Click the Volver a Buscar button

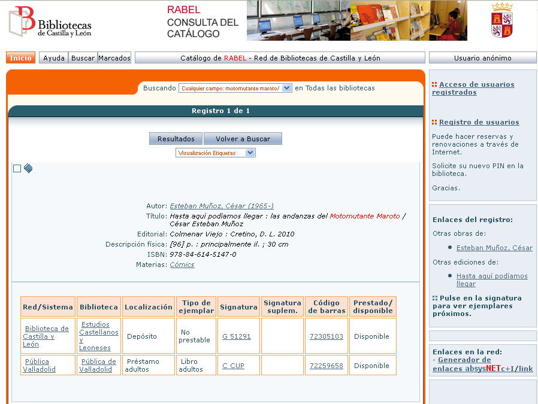pyautogui.click(x=243, y=139)
